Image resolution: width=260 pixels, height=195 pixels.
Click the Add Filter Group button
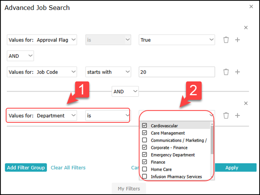tap(26, 168)
